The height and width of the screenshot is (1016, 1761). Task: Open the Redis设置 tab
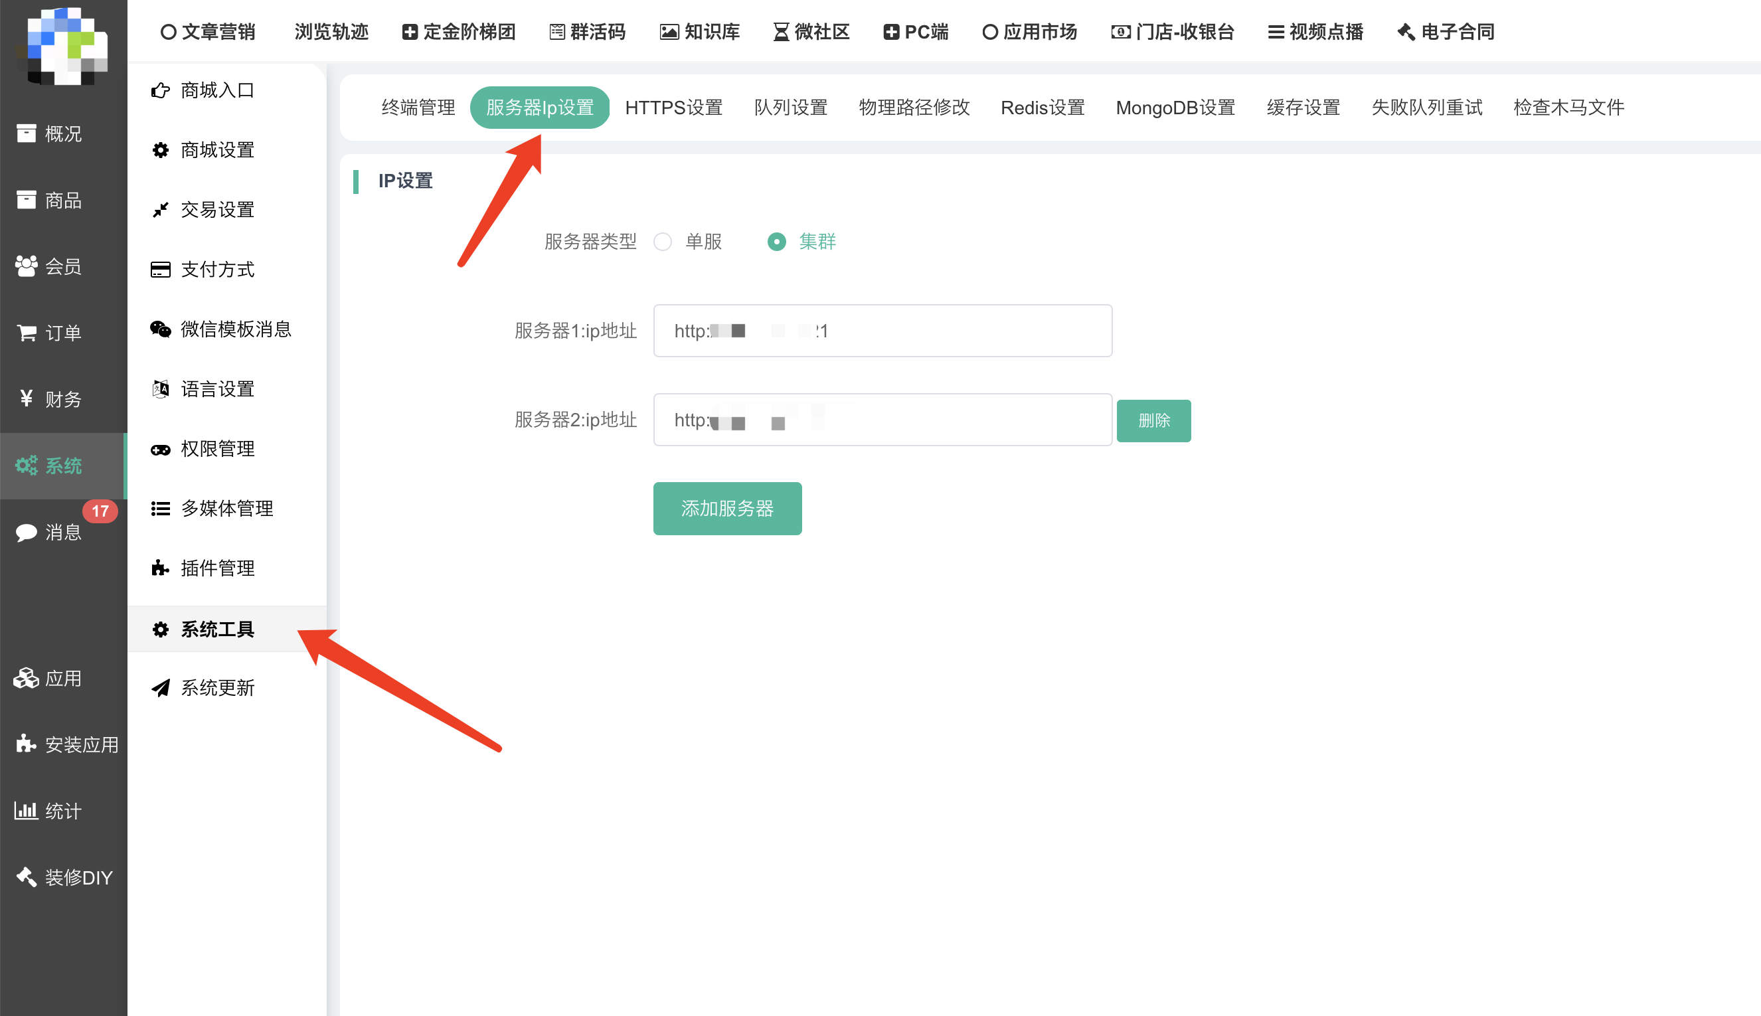(x=1043, y=108)
